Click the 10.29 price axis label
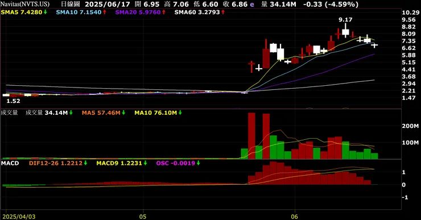 (411, 13)
